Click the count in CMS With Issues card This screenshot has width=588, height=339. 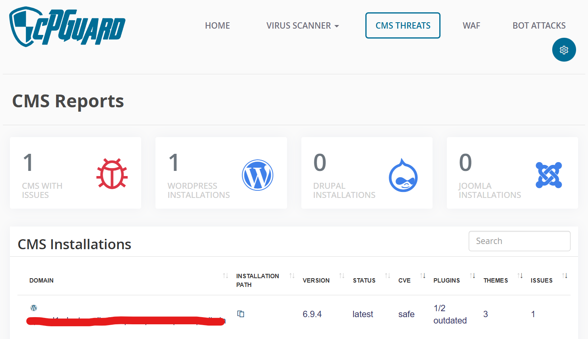[x=28, y=163]
